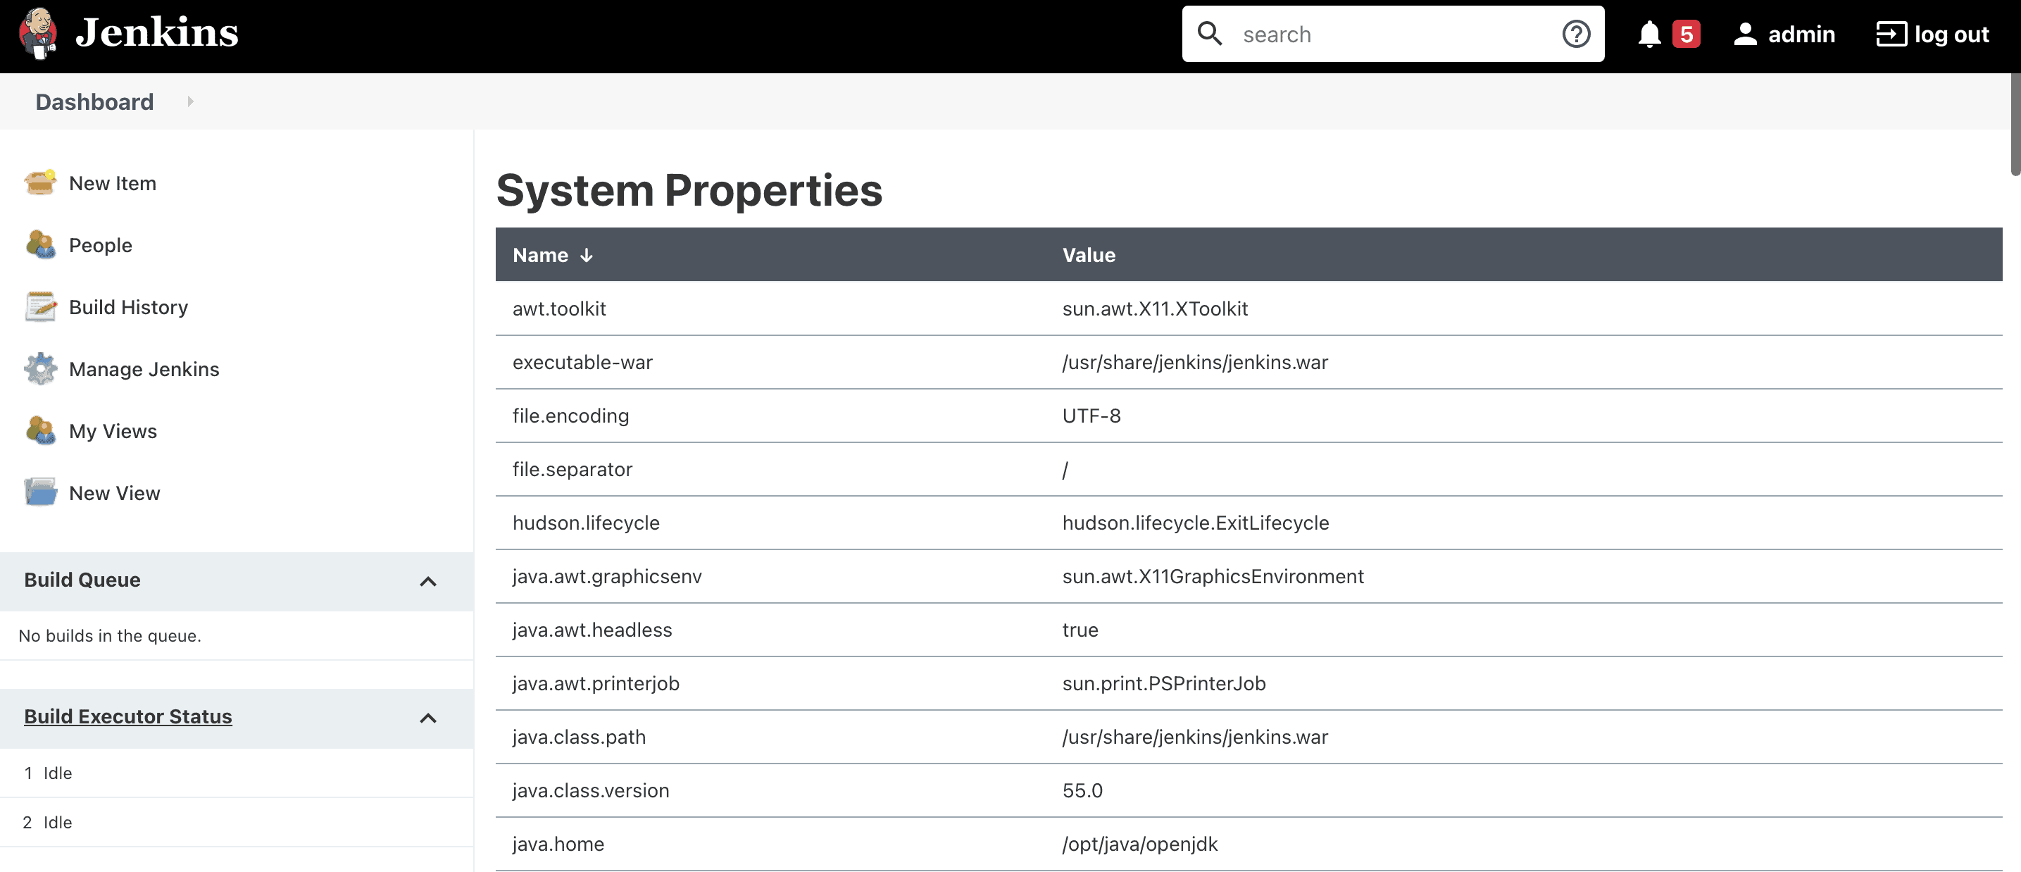The width and height of the screenshot is (2021, 872).
Task: Expand the Dashboard breadcrumb arrow
Action: click(191, 102)
